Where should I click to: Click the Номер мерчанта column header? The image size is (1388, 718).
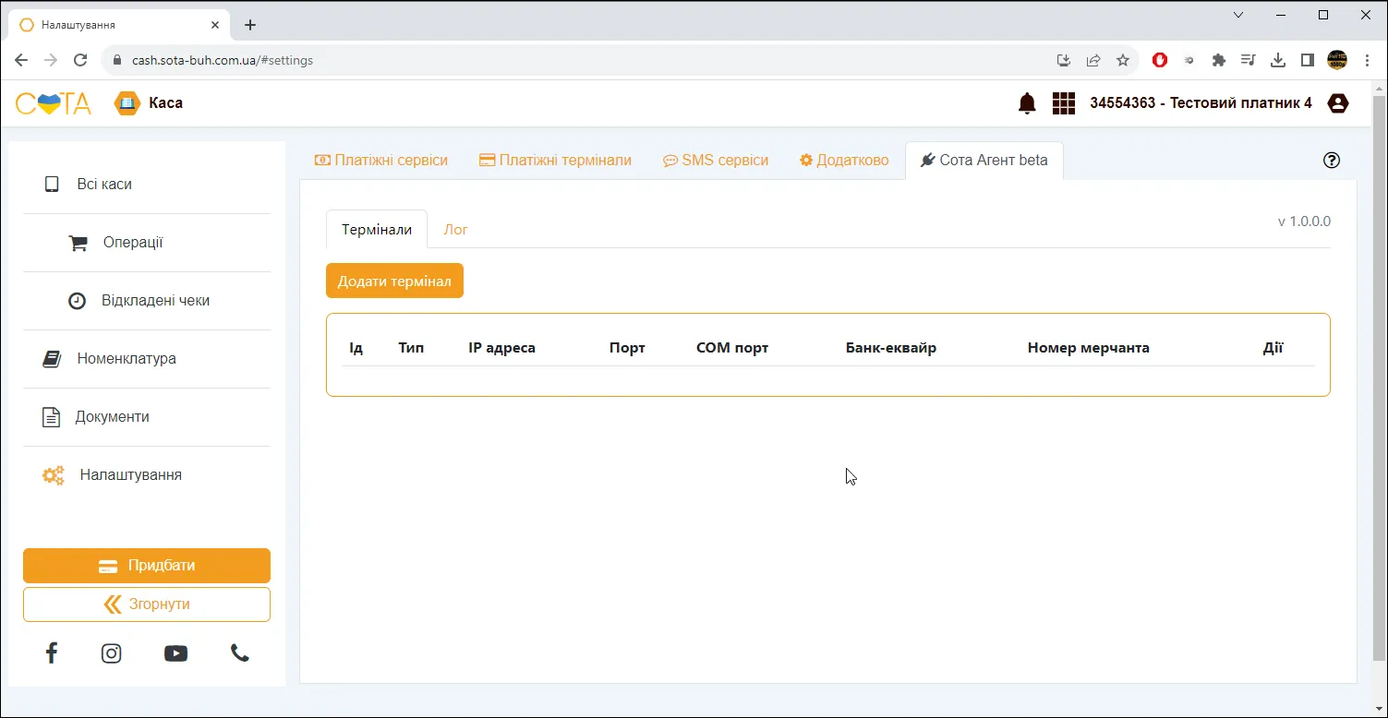[x=1088, y=348]
